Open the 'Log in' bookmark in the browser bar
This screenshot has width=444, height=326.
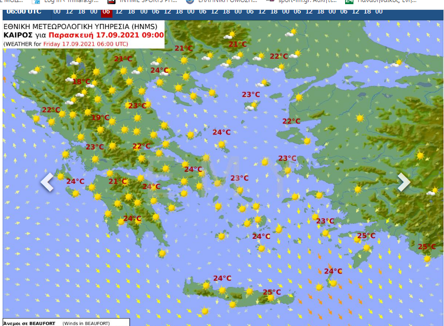pyautogui.click(x=66, y=2)
